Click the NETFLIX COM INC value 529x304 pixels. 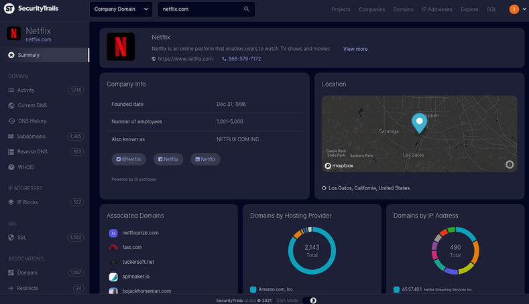point(238,139)
